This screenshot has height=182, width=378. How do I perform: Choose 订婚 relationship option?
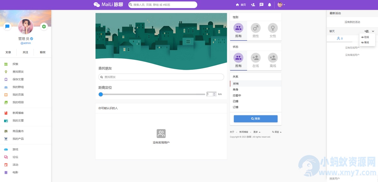pyautogui.click(x=256, y=107)
